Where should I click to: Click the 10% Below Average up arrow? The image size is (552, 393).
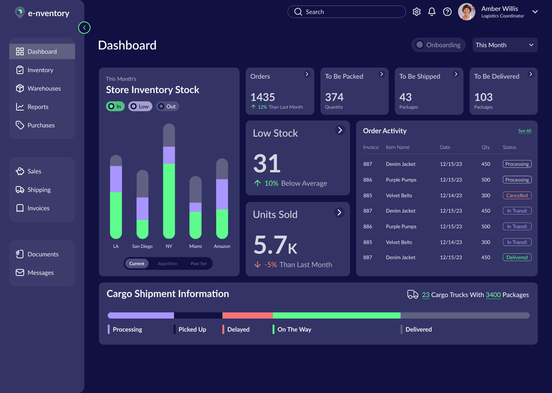point(257,183)
